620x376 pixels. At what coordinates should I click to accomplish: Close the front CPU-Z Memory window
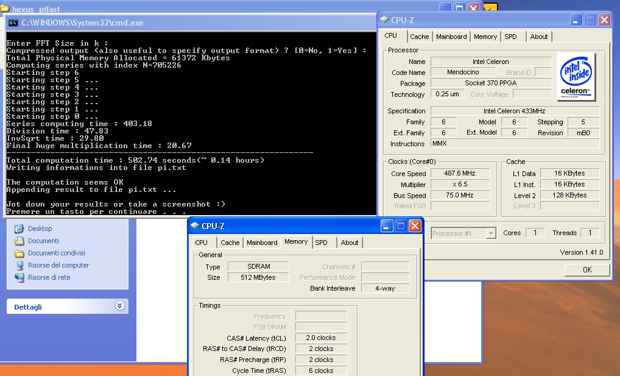click(415, 226)
